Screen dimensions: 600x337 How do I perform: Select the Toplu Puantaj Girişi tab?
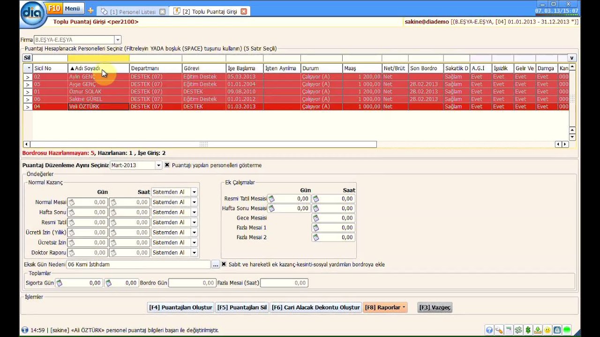coord(210,11)
